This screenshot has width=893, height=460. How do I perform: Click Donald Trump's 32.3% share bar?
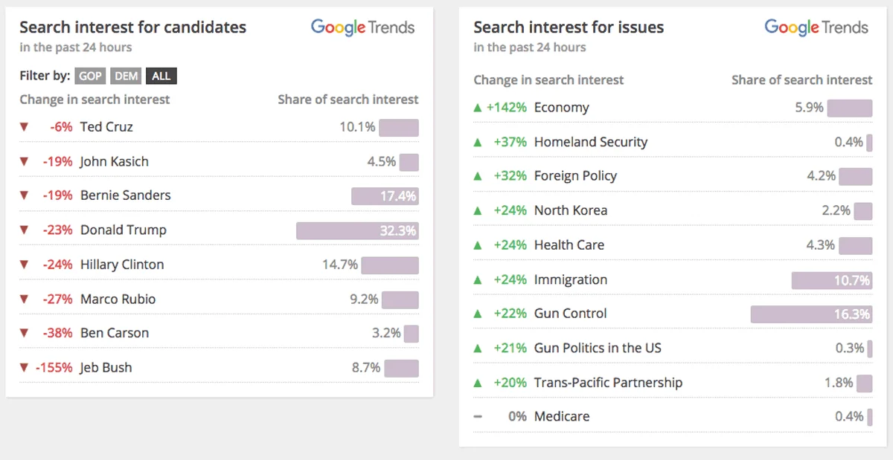click(357, 230)
